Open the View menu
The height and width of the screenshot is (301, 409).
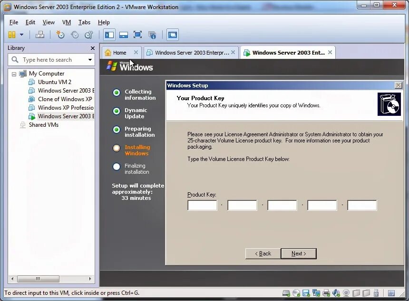pyautogui.click(x=49, y=22)
